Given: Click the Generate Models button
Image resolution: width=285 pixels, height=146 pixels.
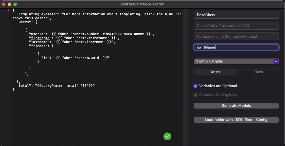Looking at the screenshot, I should click(236, 106).
